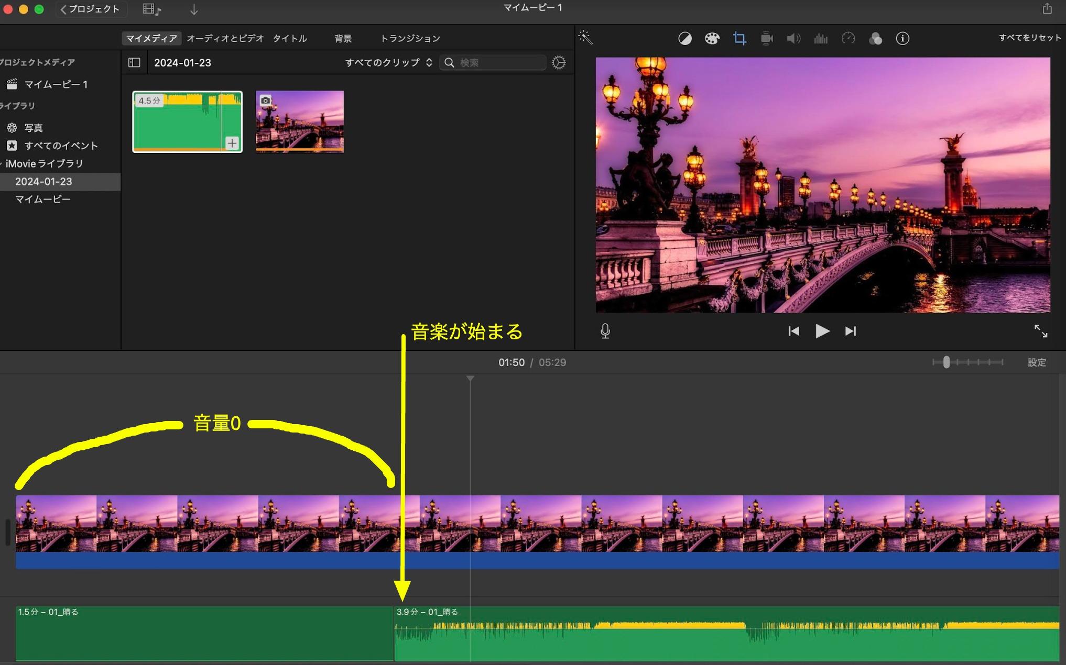The width and height of the screenshot is (1066, 665).
Task: Click the 2024-01-23 browser header title
Action: (x=182, y=63)
